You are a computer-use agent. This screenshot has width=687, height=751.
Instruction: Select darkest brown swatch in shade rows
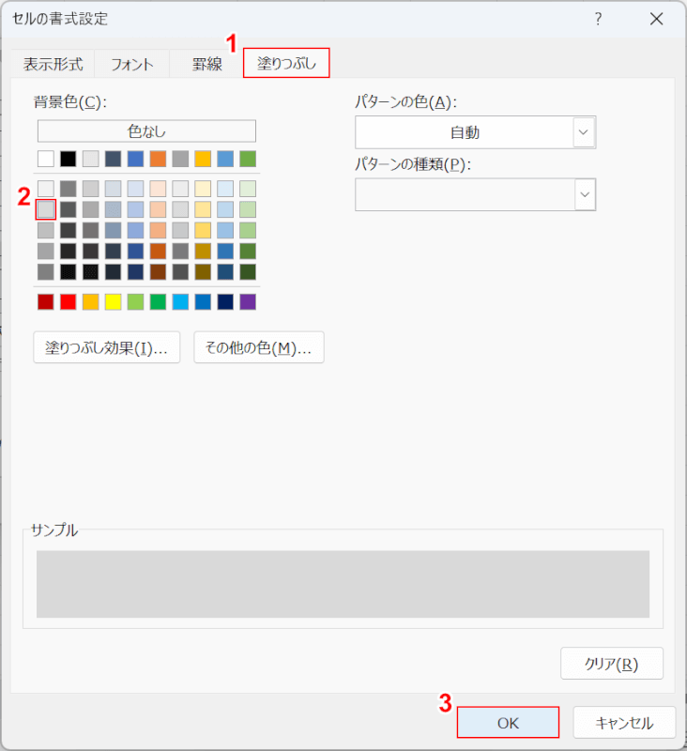click(158, 271)
